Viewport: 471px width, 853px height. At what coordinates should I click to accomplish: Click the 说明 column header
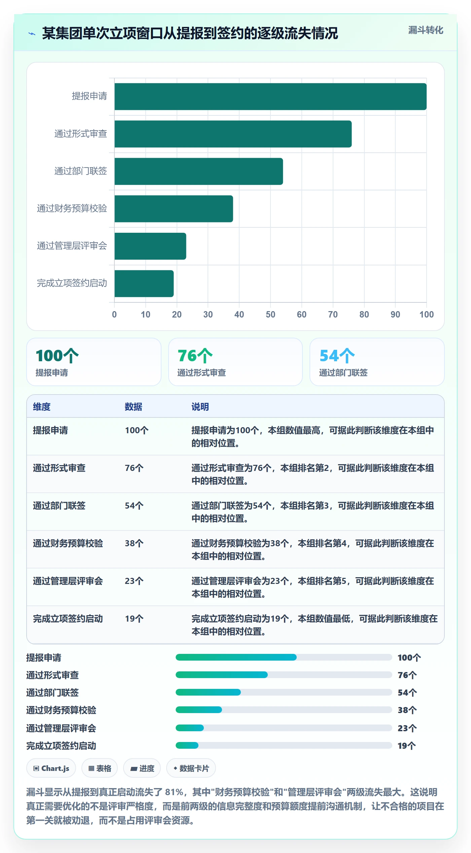point(200,407)
